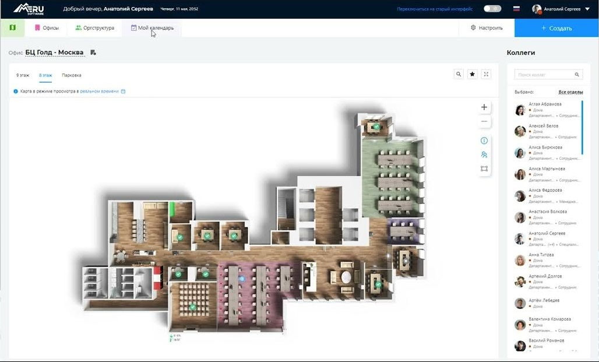599x362 pixels.
Task: Zoom in with the plus button
Action: [484, 107]
